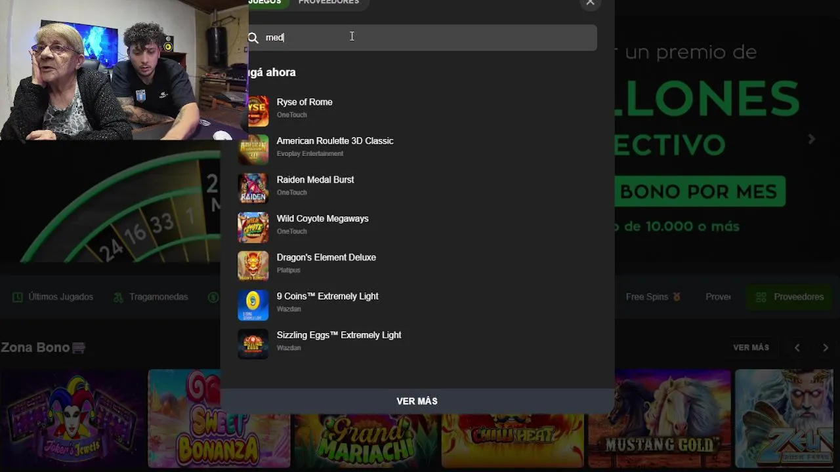Click the green Proveedores button
The height and width of the screenshot is (472, 840).
790,297
